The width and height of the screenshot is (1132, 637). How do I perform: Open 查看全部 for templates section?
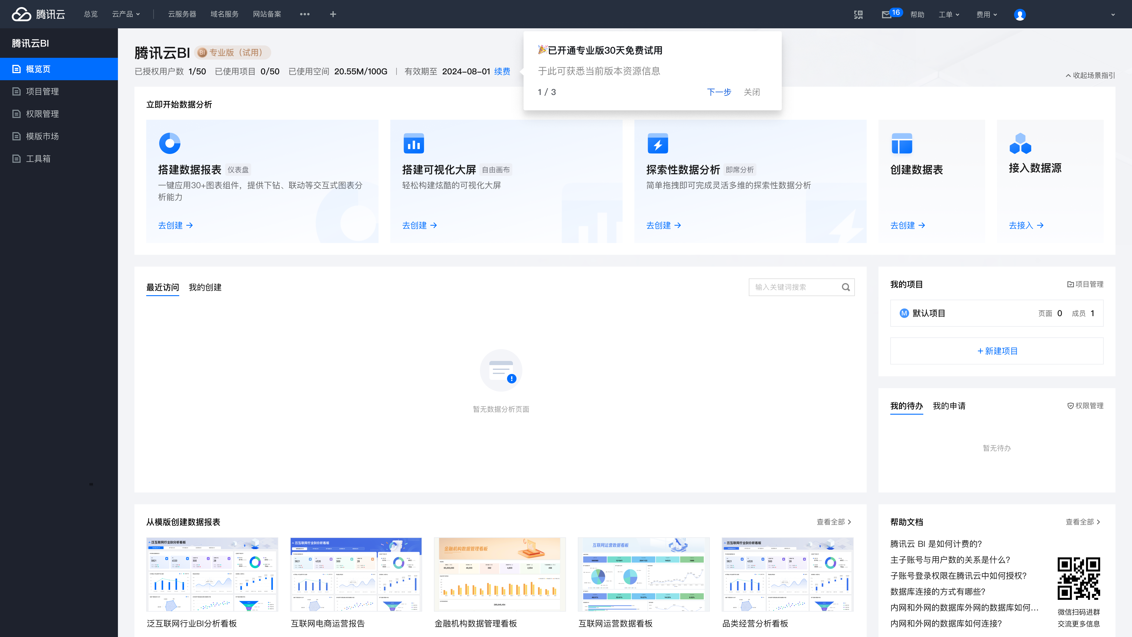pos(834,522)
